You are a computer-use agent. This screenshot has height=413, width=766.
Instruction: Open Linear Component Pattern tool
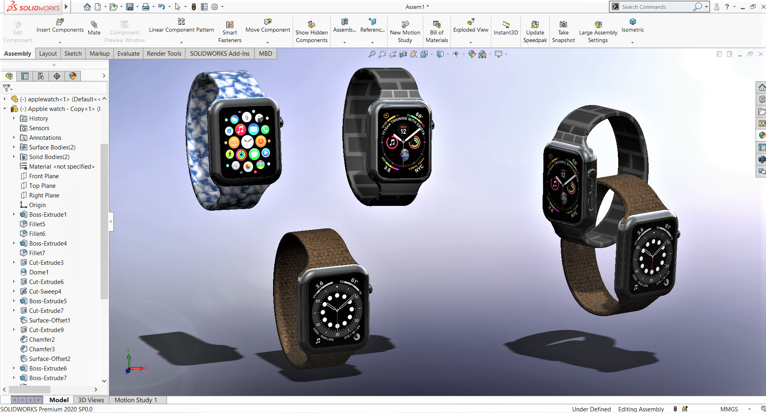181,26
